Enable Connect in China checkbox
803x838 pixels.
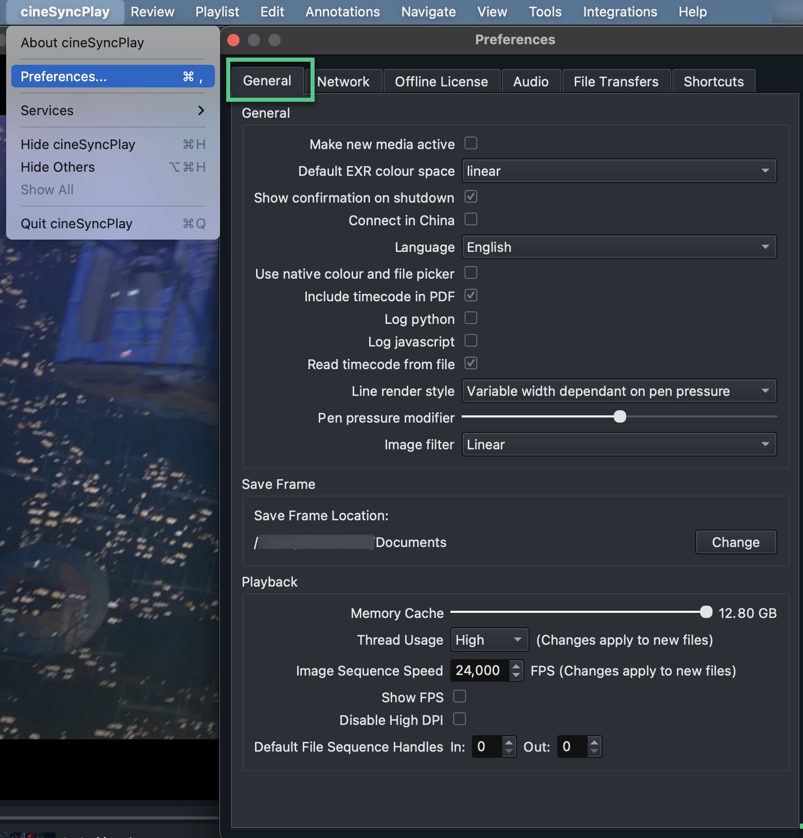[x=471, y=219]
